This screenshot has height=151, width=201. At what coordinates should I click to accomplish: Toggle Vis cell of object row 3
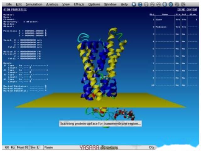coord(177,34)
